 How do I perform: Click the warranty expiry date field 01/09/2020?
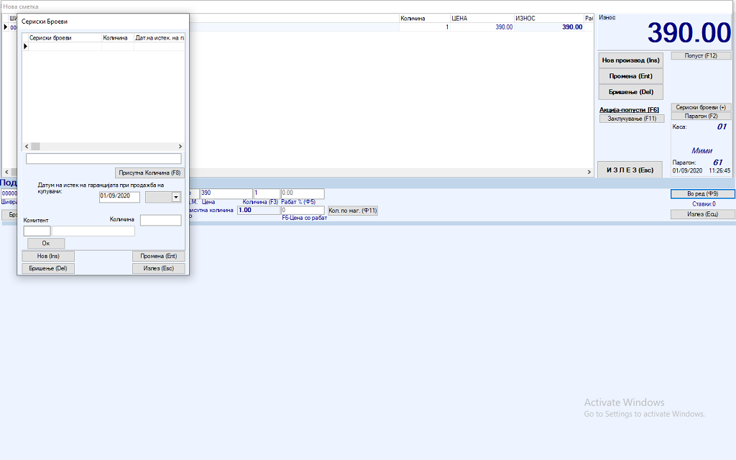pos(119,197)
